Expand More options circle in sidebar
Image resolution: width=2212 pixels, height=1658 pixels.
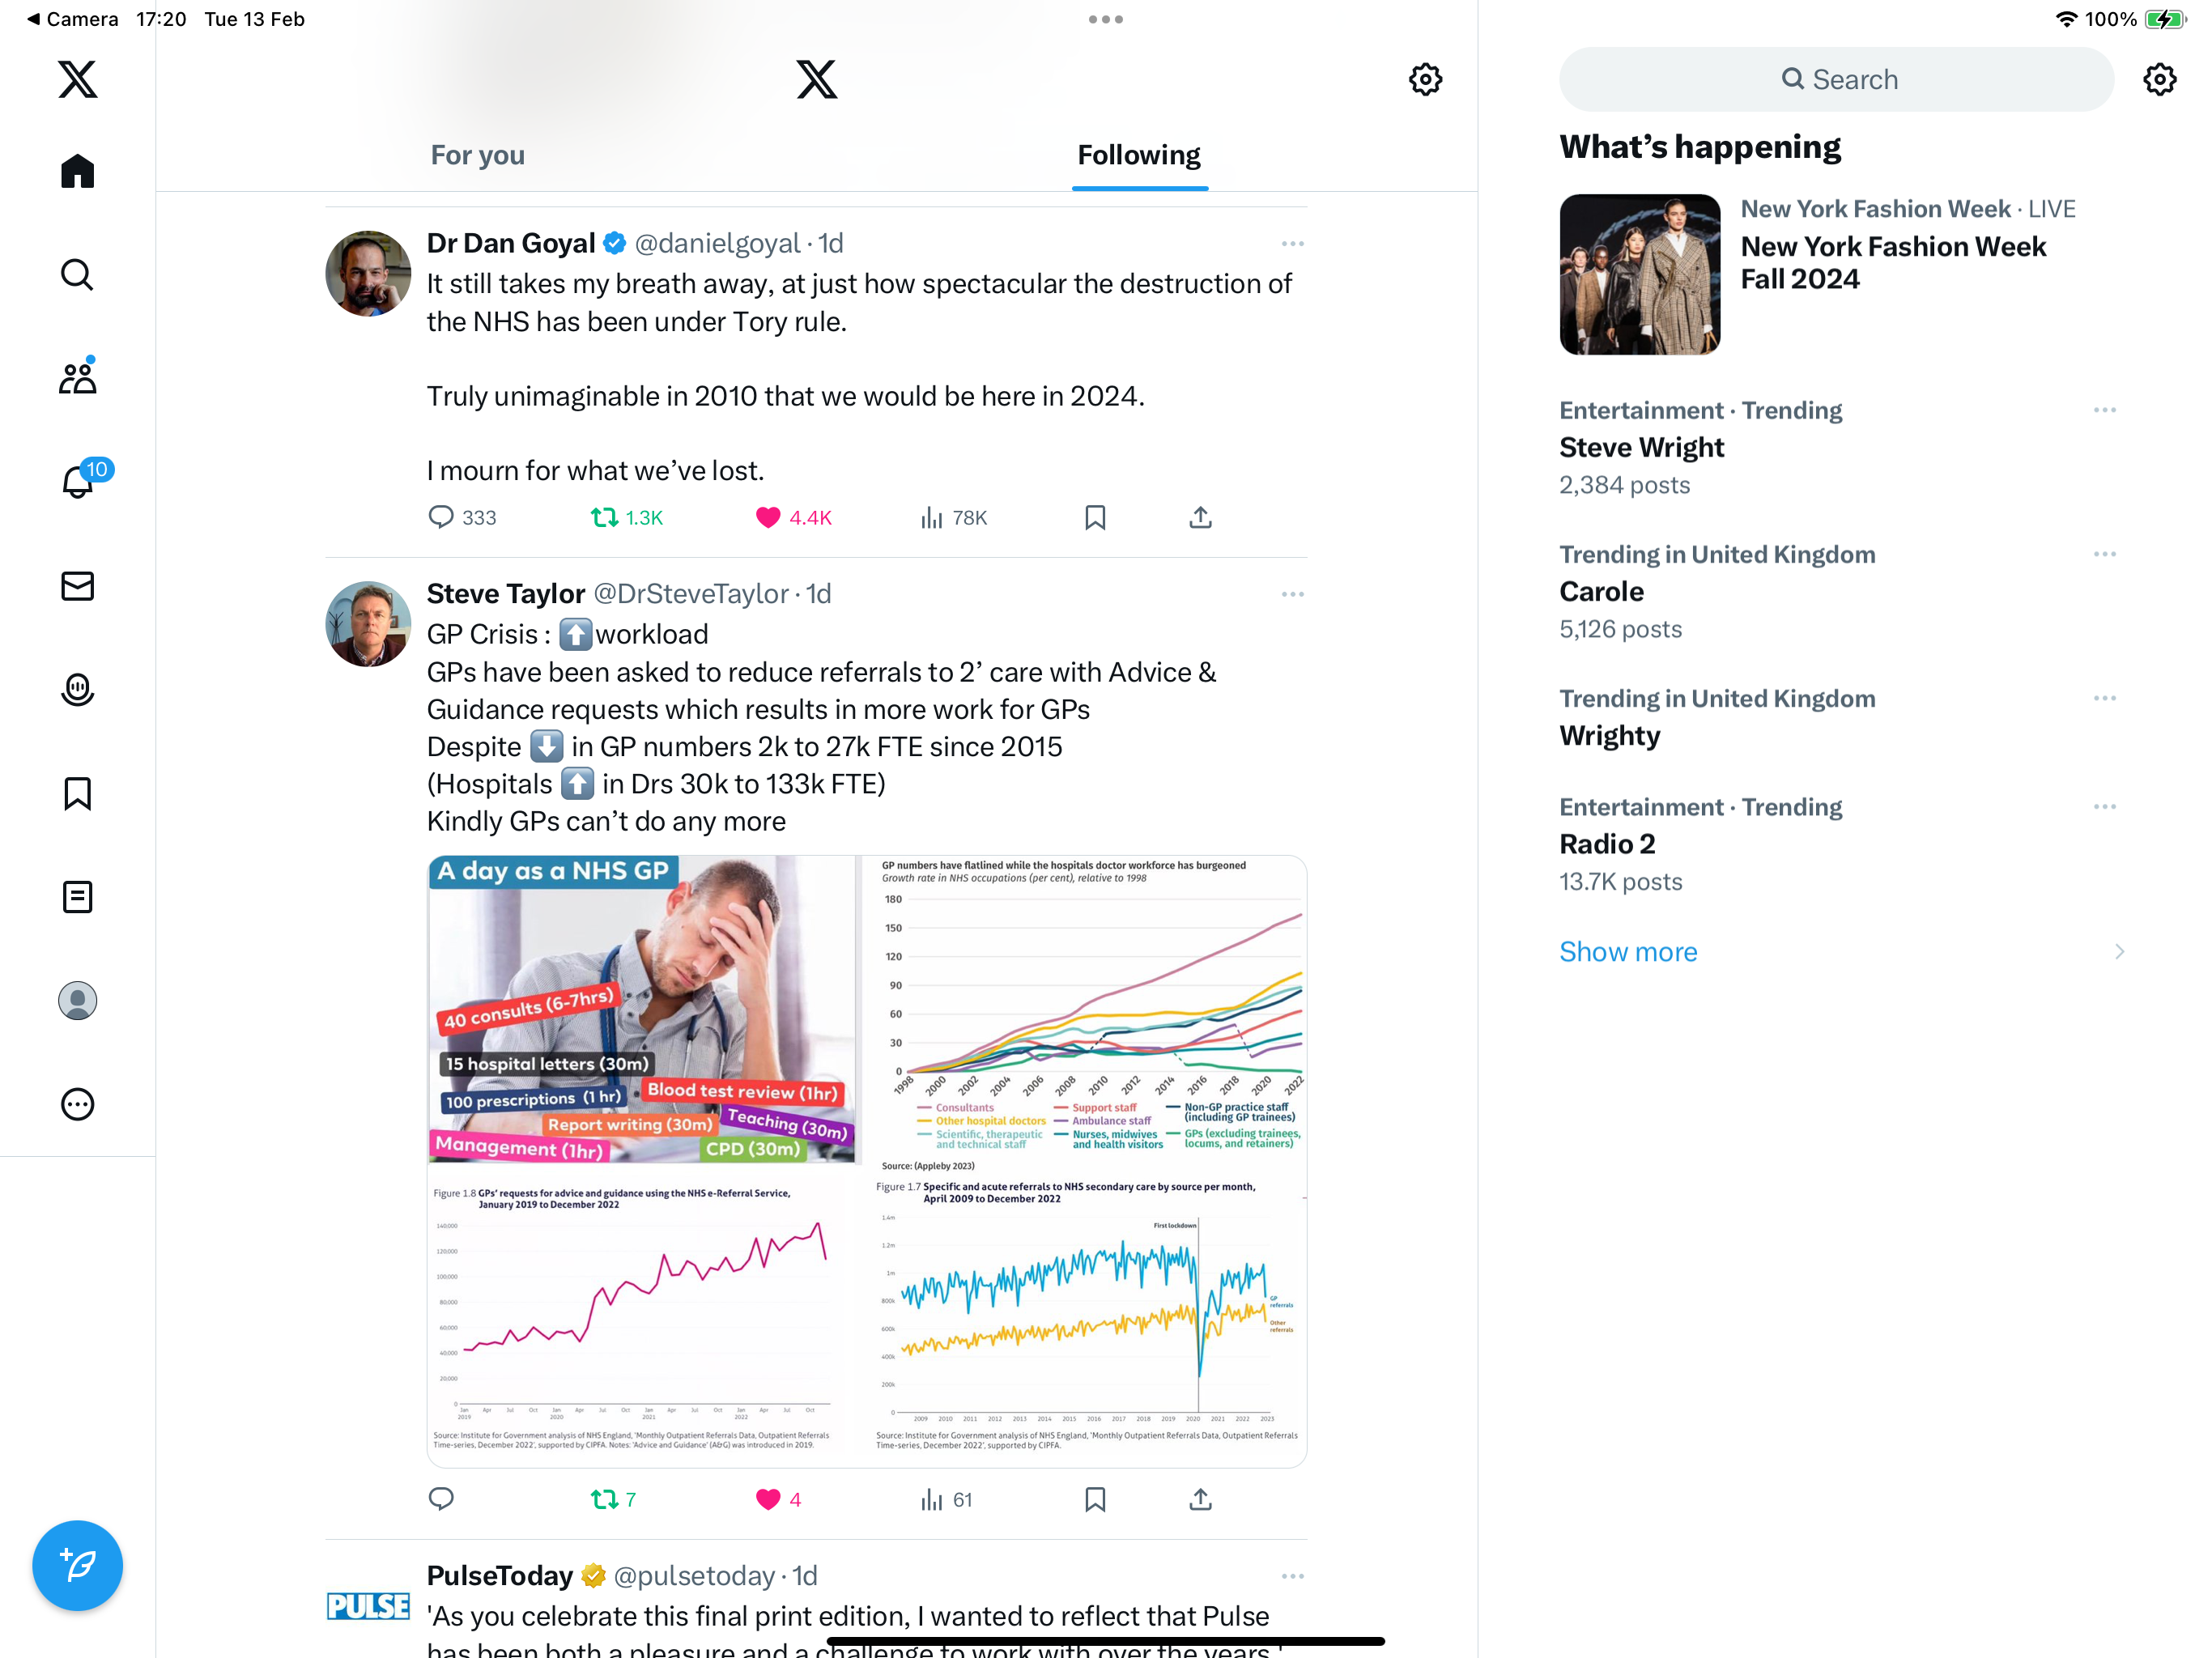(x=77, y=1104)
